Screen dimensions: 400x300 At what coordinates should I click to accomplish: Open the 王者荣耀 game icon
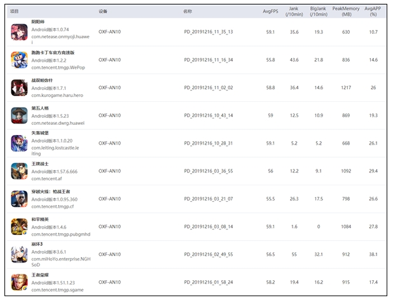coord(19,282)
